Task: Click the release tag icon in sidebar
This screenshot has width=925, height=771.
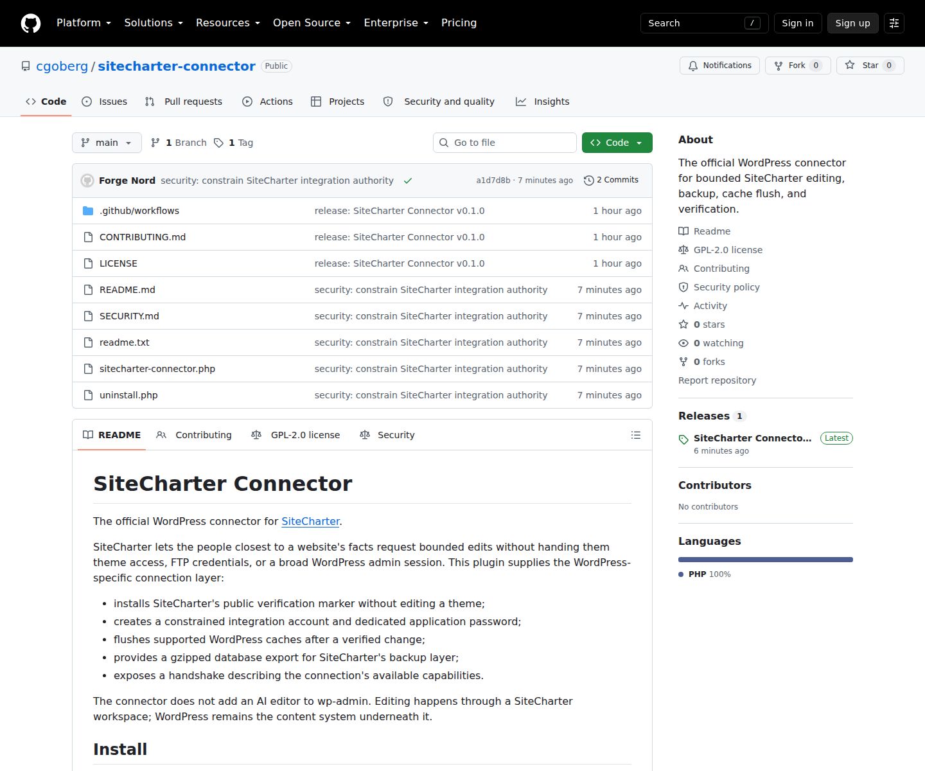Action: click(683, 439)
